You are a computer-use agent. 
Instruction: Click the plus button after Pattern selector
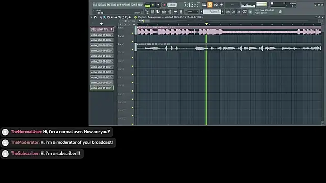click(222, 12)
